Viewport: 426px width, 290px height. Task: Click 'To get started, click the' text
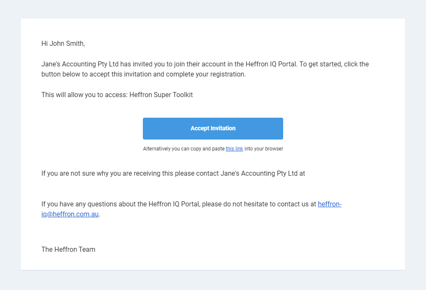[x=334, y=64]
